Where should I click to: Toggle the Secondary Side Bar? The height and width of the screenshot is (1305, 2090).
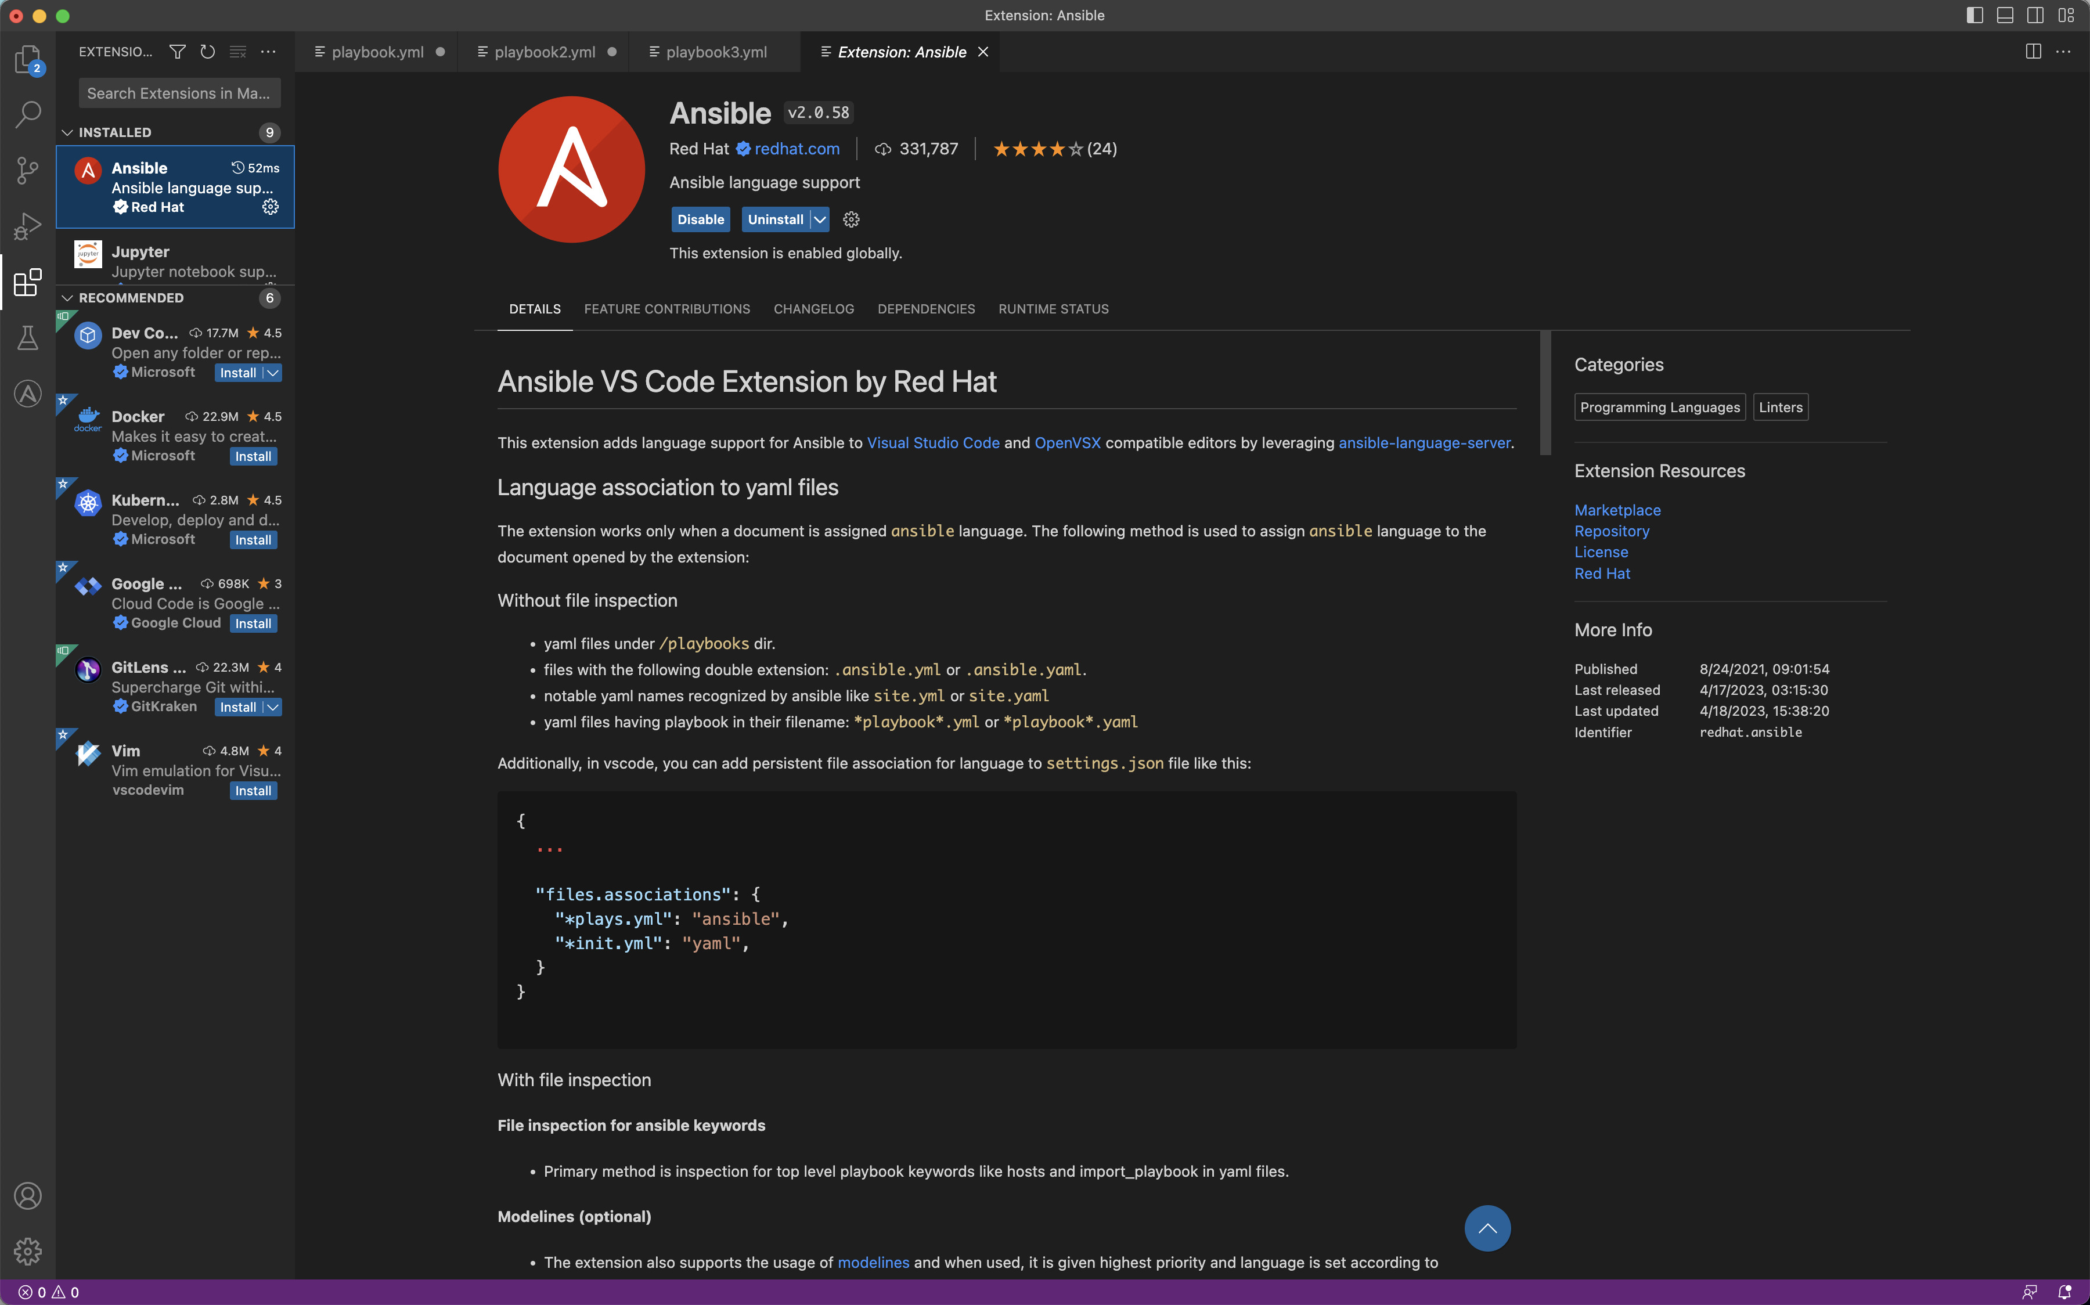[x=2035, y=15]
